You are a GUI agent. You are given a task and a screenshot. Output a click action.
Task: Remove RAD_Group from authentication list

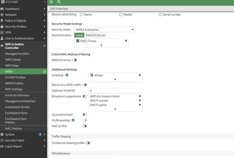pyautogui.click(x=126, y=41)
